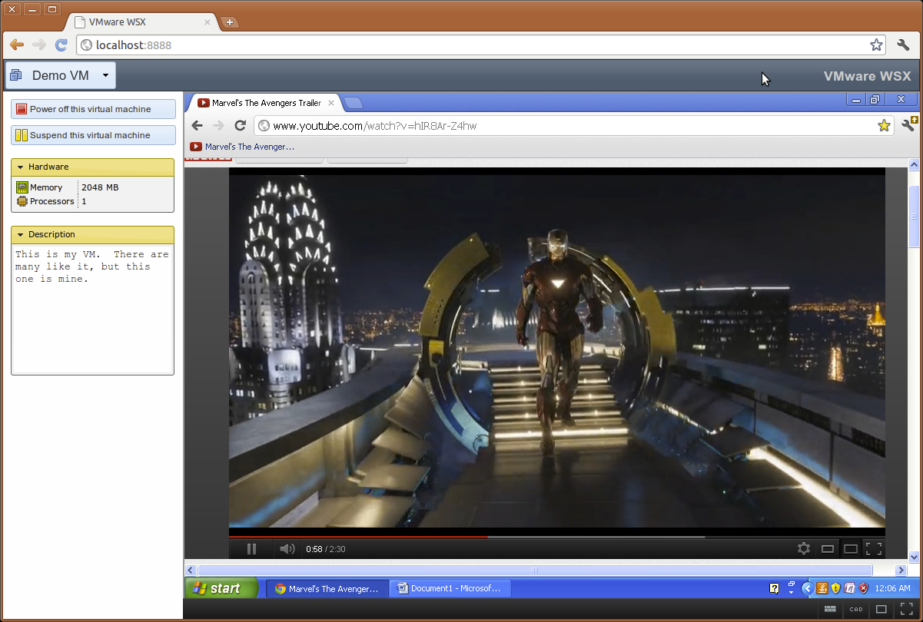Switch to the small player size icon

(x=828, y=548)
